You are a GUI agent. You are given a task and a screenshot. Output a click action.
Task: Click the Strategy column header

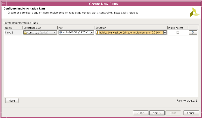pos(131,28)
